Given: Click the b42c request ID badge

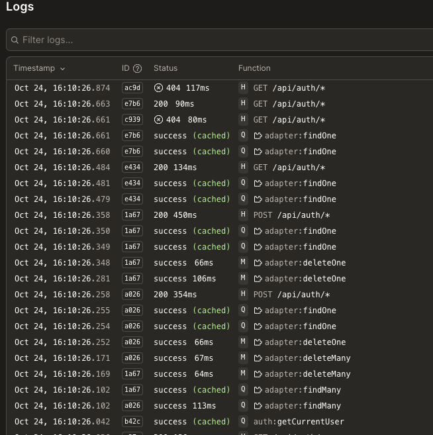Looking at the screenshot, I should 132,422.
